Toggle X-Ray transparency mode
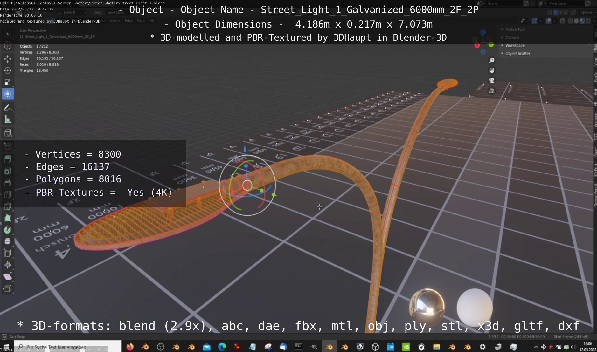Viewport: 597px width, 352px height. (x=562, y=21)
